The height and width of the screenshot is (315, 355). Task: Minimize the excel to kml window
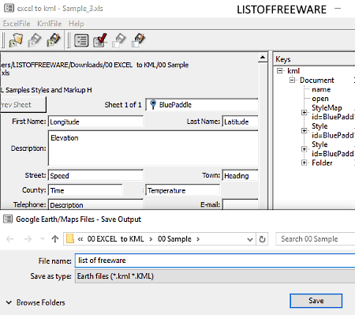[x=338, y=9]
